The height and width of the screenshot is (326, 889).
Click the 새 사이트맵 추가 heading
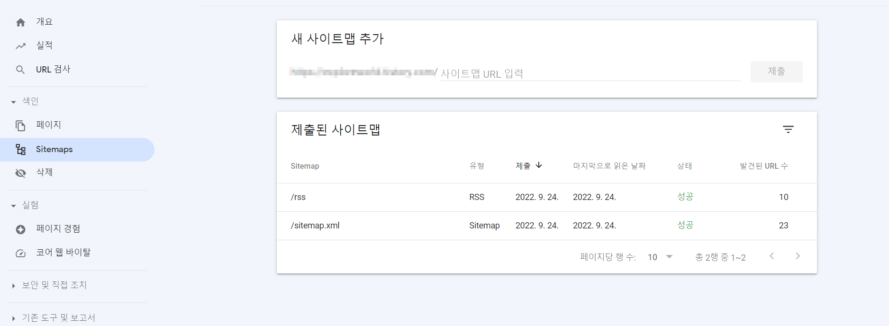pyautogui.click(x=337, y=38)
